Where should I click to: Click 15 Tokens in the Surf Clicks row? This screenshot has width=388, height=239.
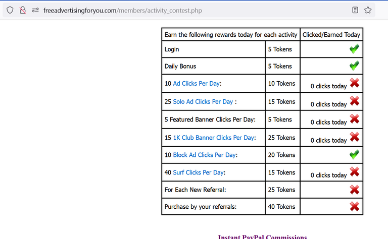pyautogui.click(x=281, y=172)
